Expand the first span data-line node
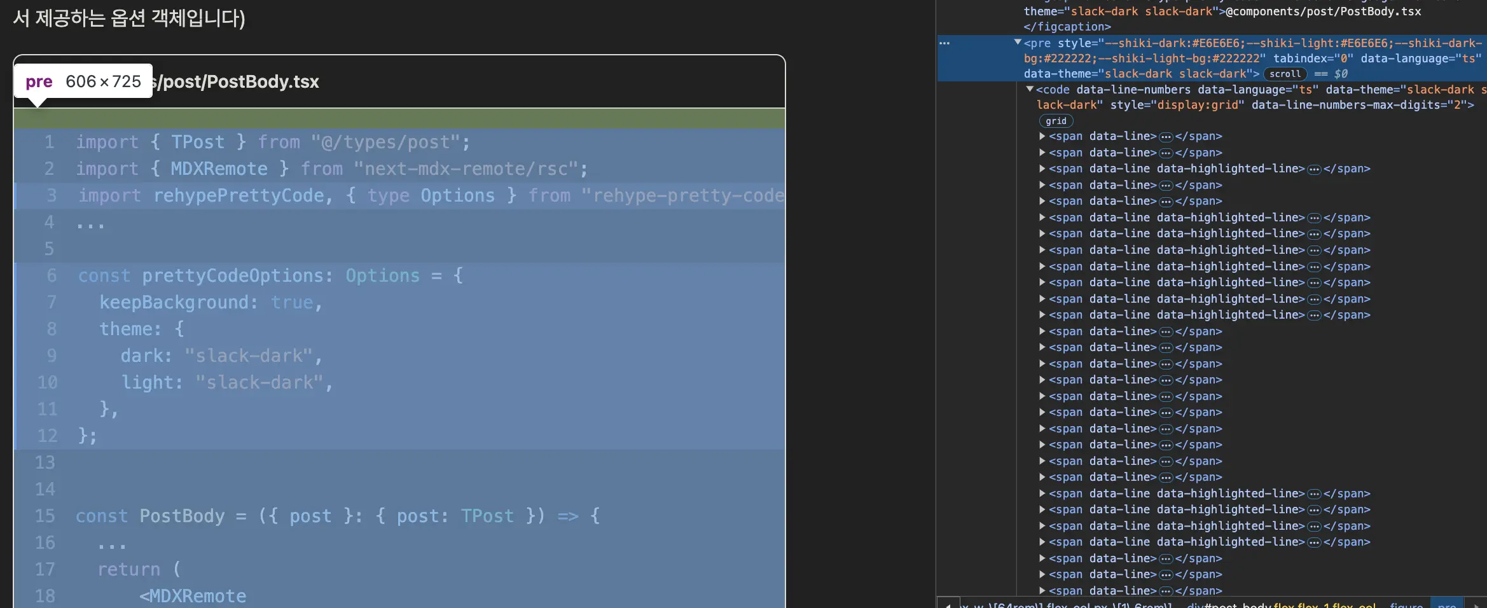Image resolution: width=1487 pixels, height=608 pixels. click(1042, 136)
